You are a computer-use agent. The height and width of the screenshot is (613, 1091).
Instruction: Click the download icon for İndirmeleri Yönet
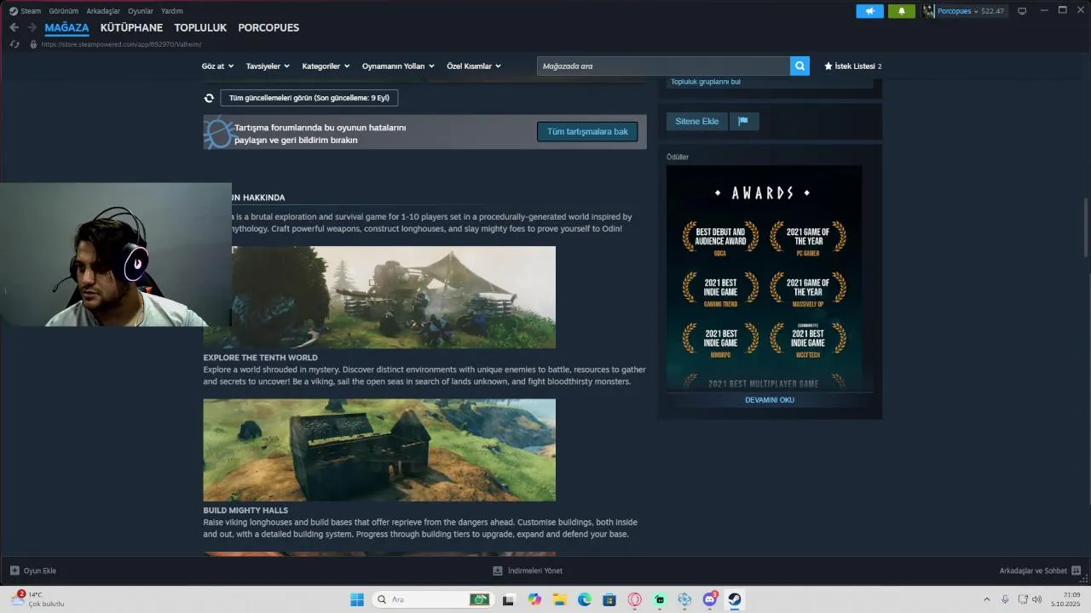coord(498,570)
